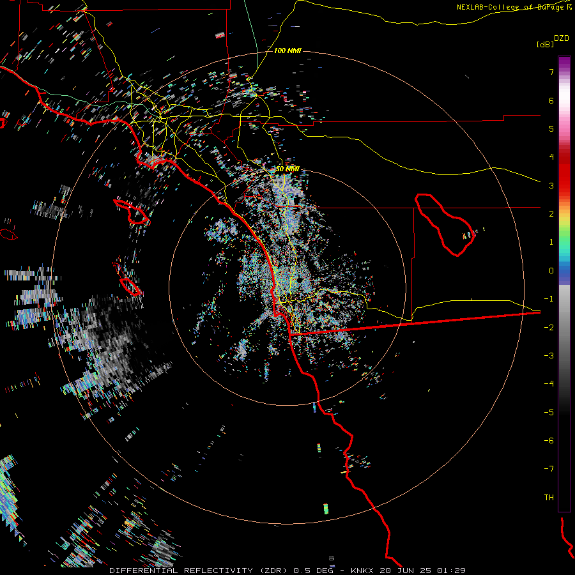This screenshot has height=575, width=575.
Task: Click the 7 value on color scale
Action: coord(551,72)
